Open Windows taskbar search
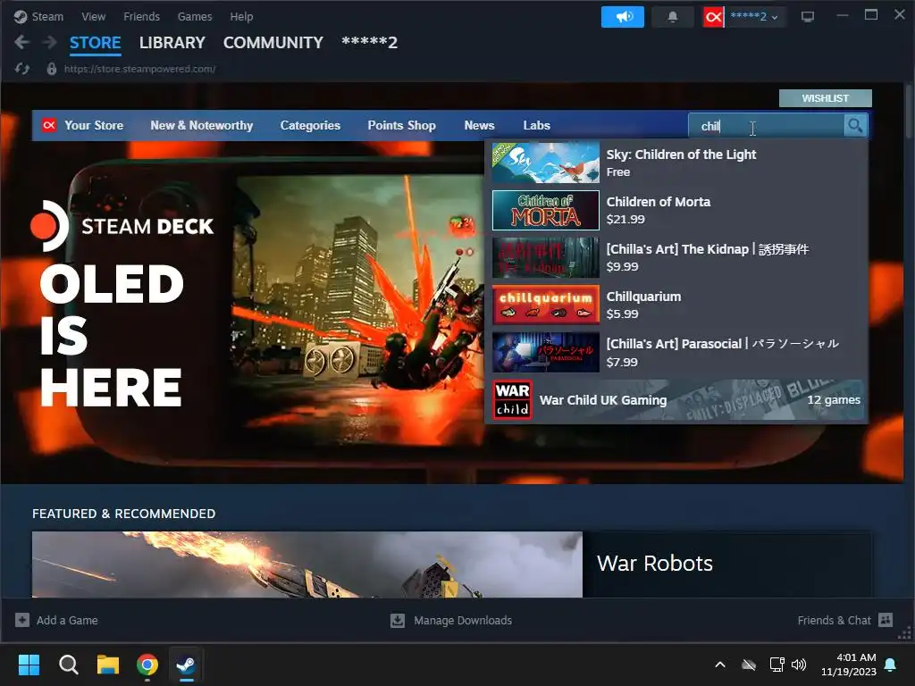 [68, 665]
